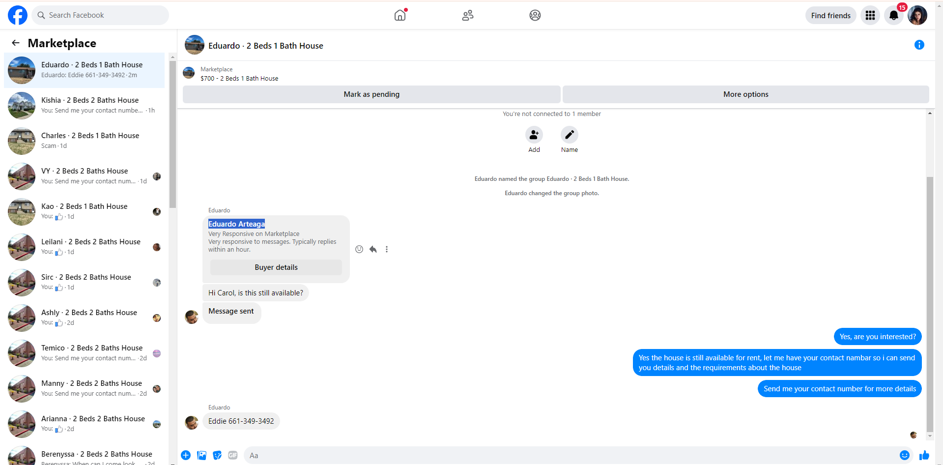Click the chat header house avatar

click(195, 45)
